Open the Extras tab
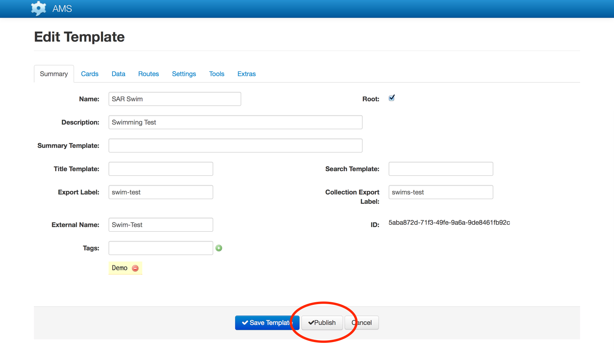Screen dimensions: 614x352 click(246, 74)
